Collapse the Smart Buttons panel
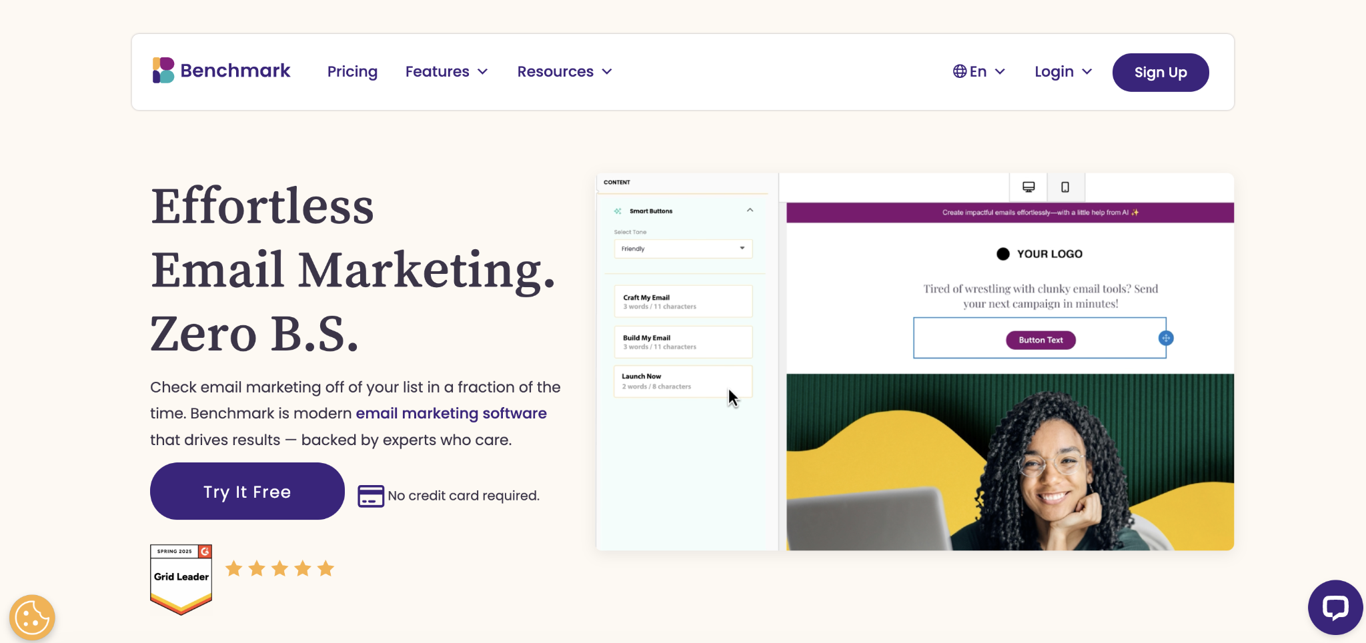This screenshot has width=1366, height=643. [750, 210]
